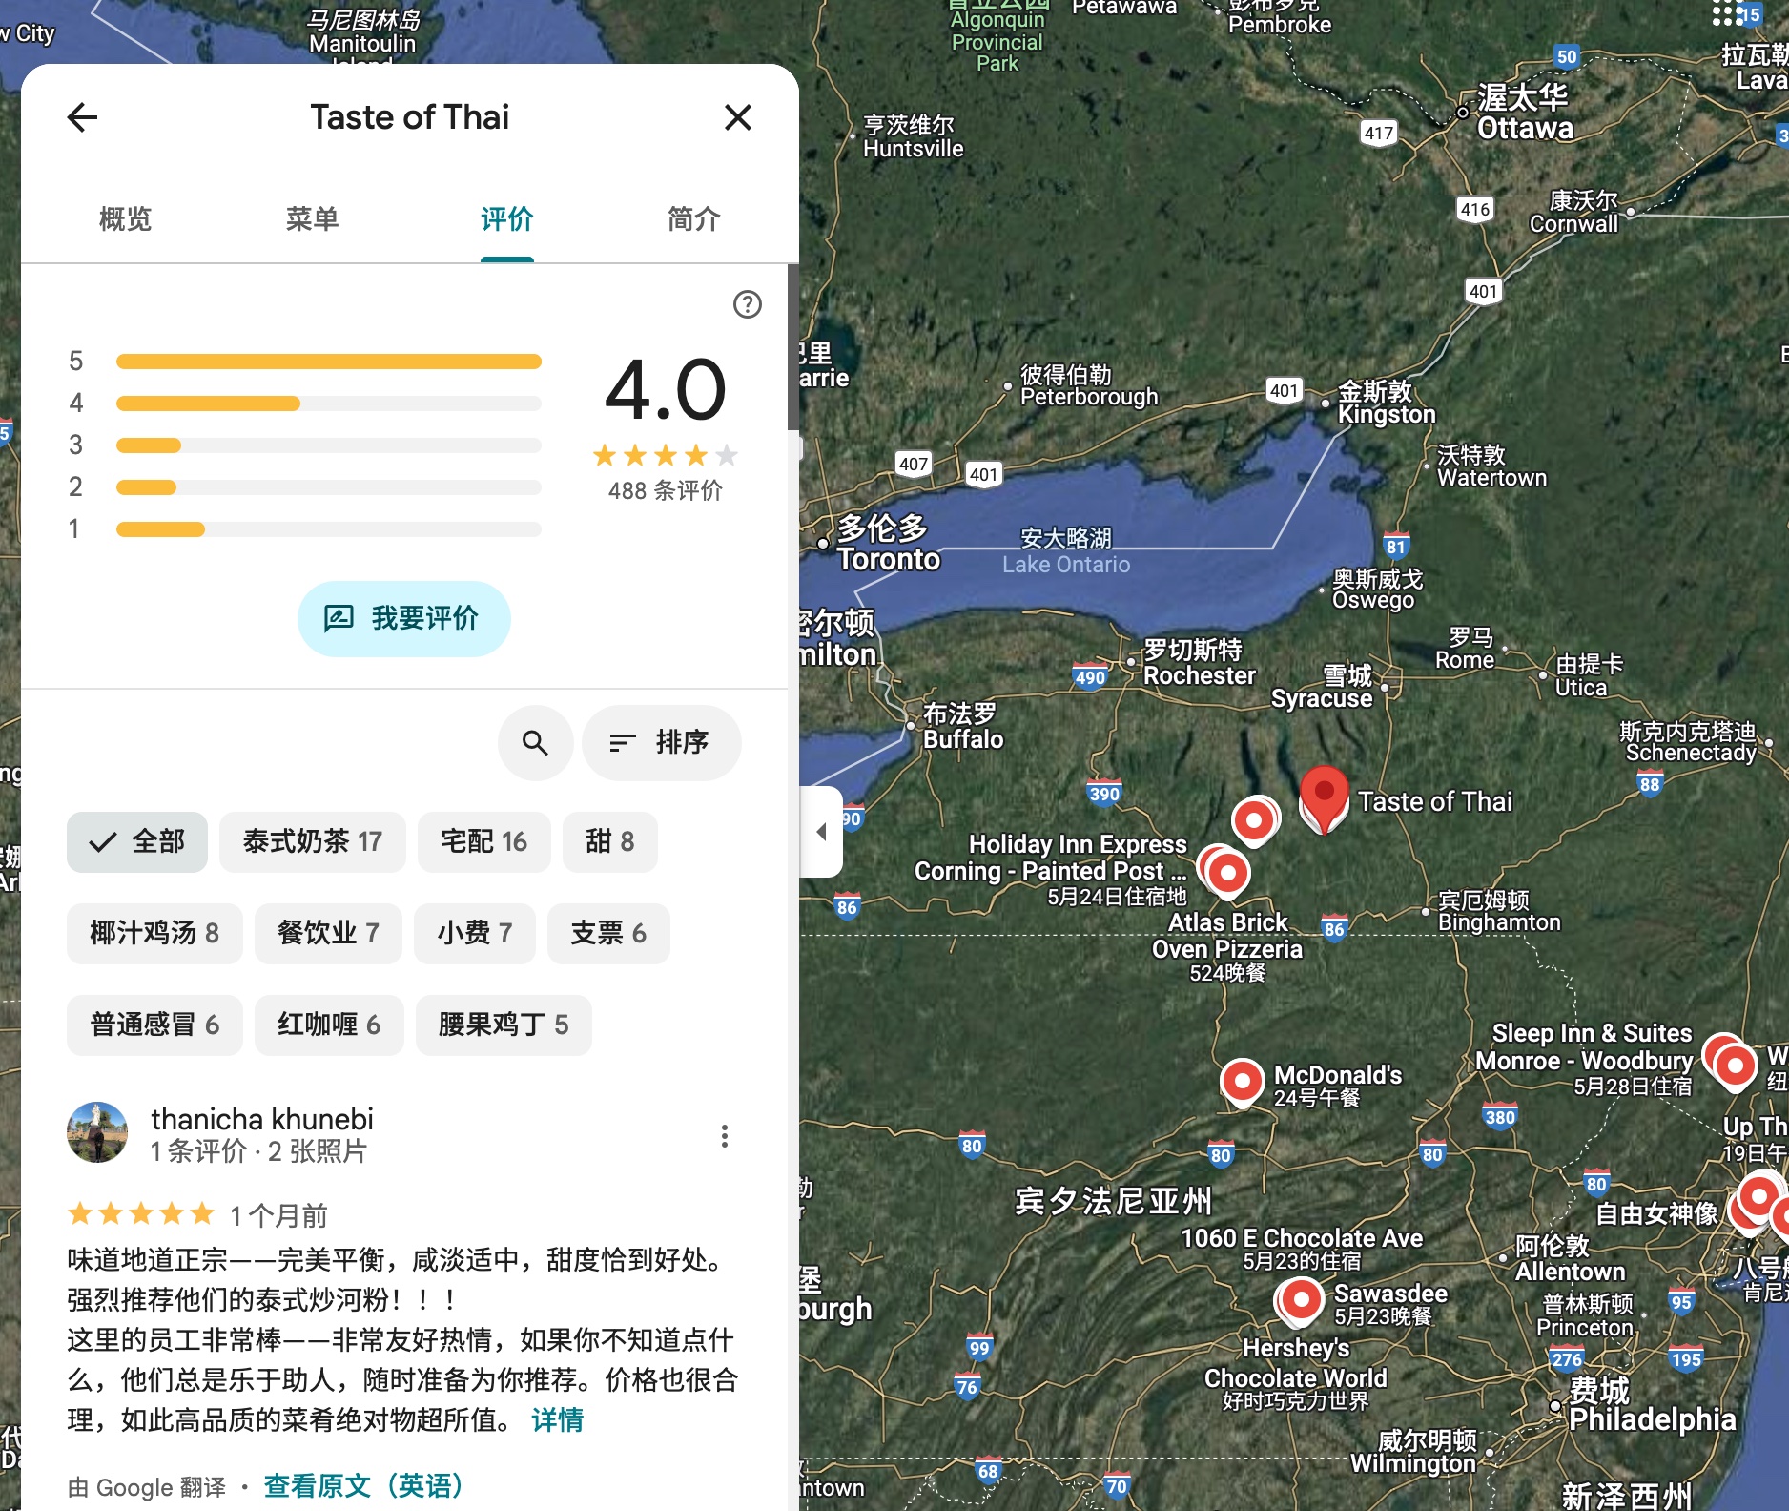Open more options for thanicha khunebi review
This screenshot has width=1789, height=1511.
(x=725, y=1135)
